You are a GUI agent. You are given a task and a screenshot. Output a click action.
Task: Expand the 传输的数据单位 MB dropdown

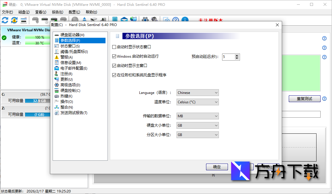click(198, 116)
